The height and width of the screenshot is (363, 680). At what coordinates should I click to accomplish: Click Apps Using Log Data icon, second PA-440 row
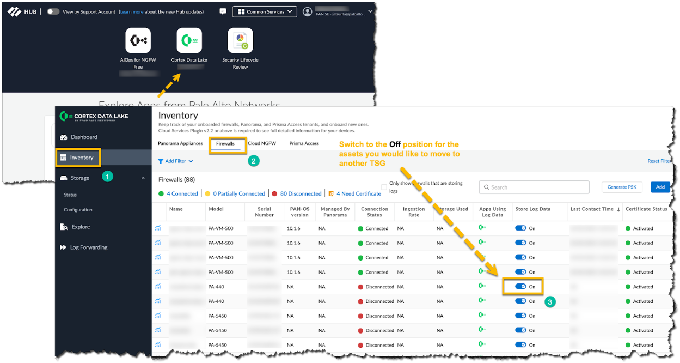click(x=482, y=301)
